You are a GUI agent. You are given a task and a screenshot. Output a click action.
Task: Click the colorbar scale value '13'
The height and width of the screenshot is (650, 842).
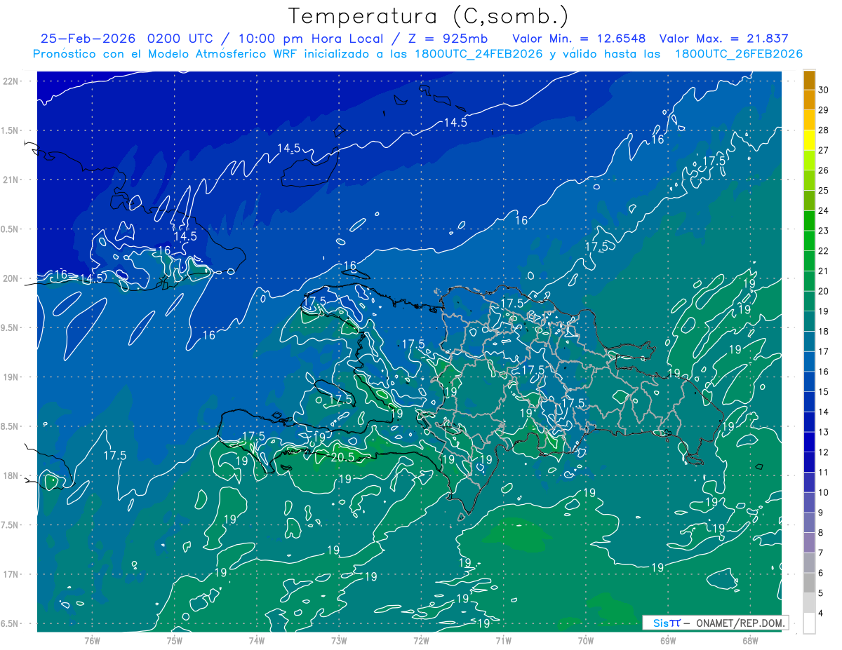824,432
